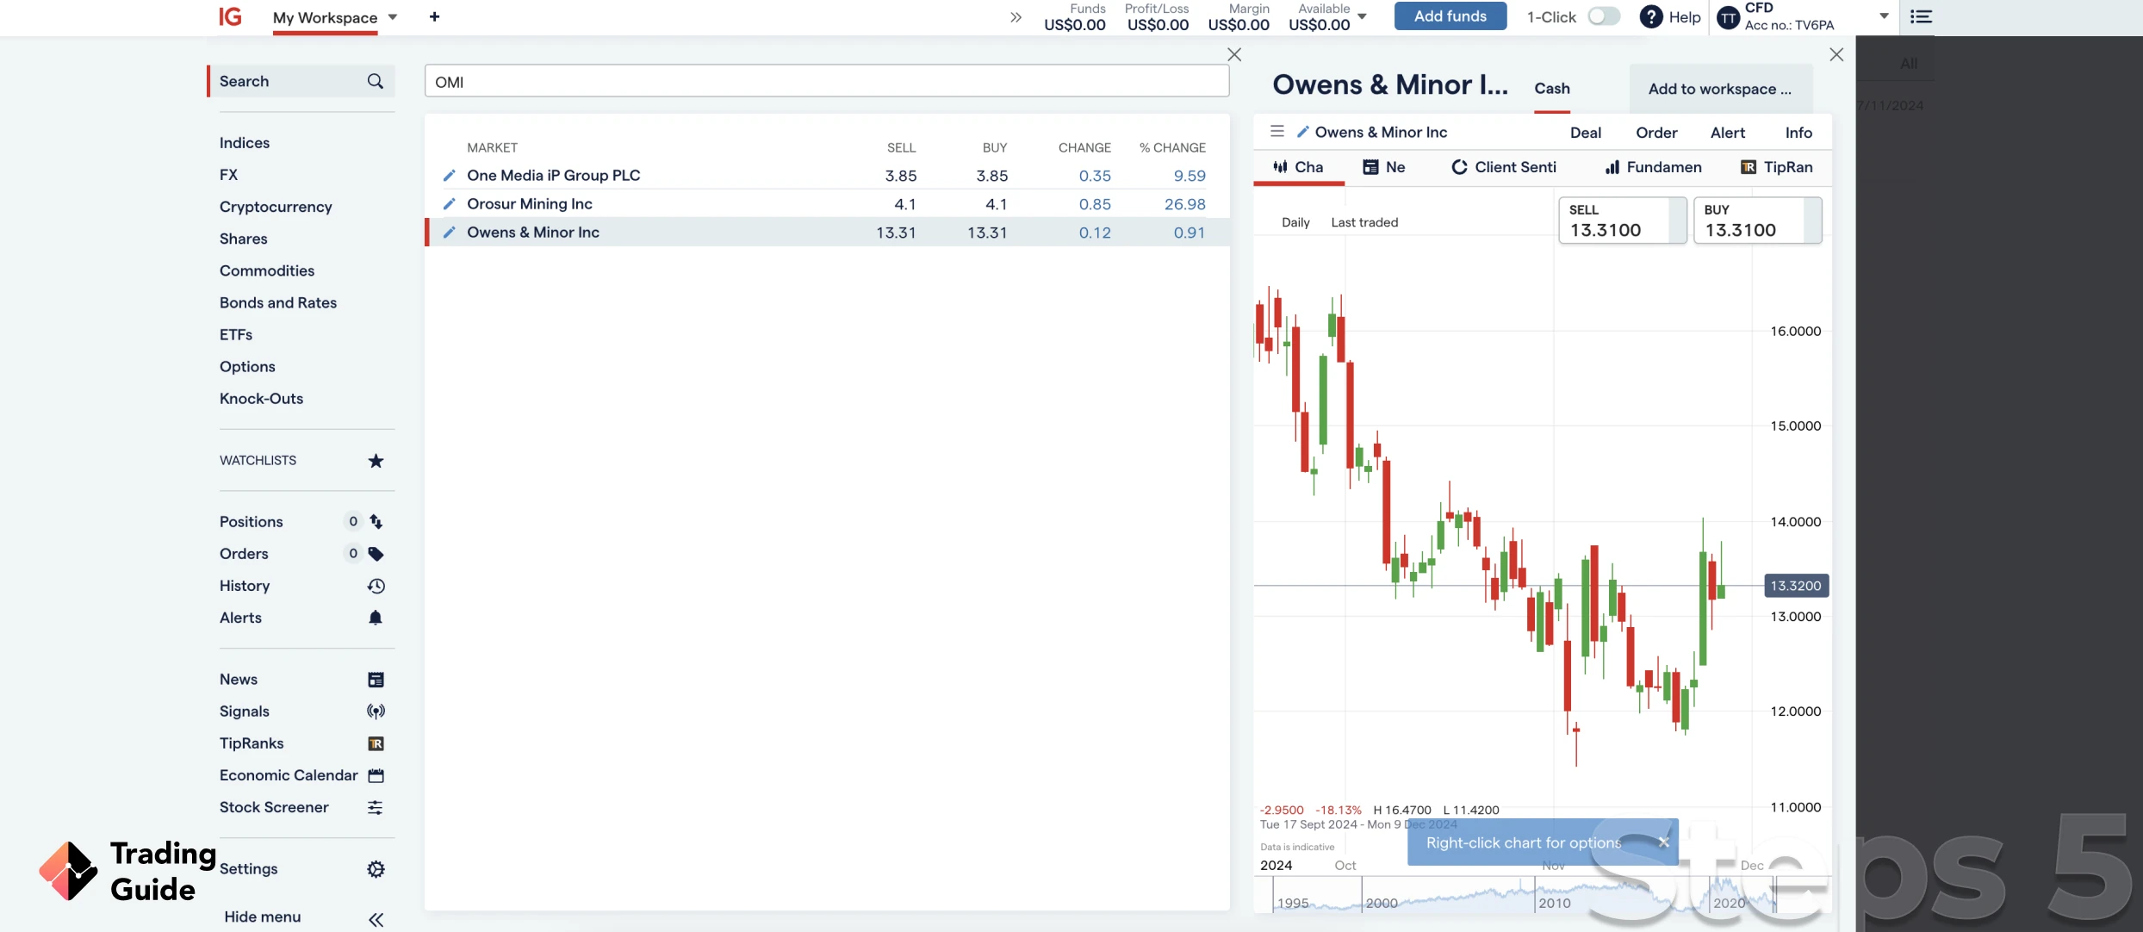Select the One Media iP Group PLC row
2143x932 pixels.
click(x=827, y=176)
